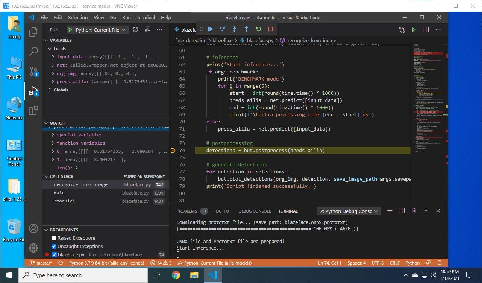Enable the Raised Exceptions checkbox
This screenshot has width=482, height=283.
click(x=54, y=238)
